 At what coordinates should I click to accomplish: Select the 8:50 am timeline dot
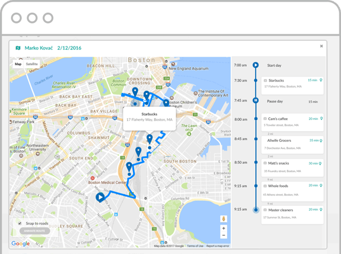[256, 162]
